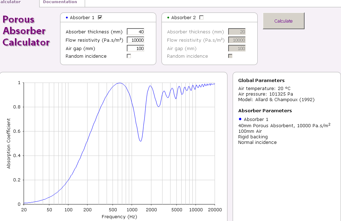The image size is (341, 221).
Task: Click the blue dot beside Absorber 1 header
Action: pos(67,18)
